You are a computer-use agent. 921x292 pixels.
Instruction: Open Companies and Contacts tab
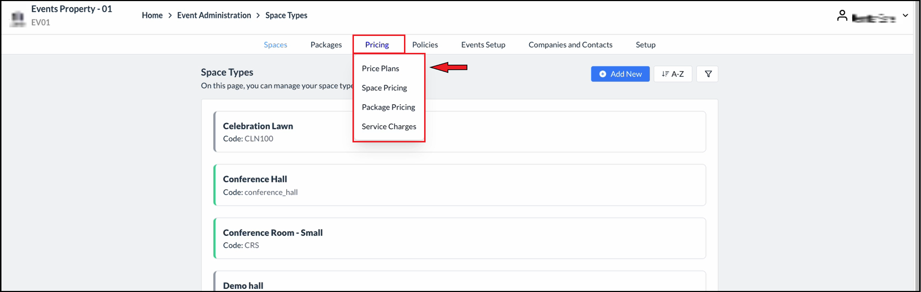570,45
